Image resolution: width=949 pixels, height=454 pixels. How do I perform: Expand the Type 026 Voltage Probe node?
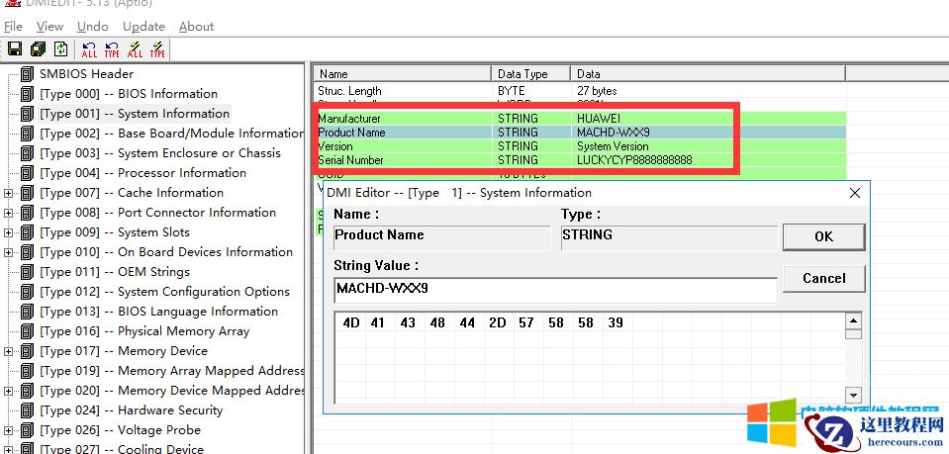(9, 430)
